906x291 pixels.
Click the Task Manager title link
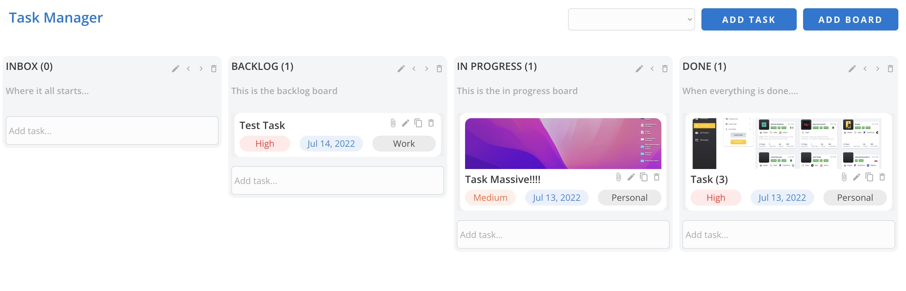(x=56, y=17)
